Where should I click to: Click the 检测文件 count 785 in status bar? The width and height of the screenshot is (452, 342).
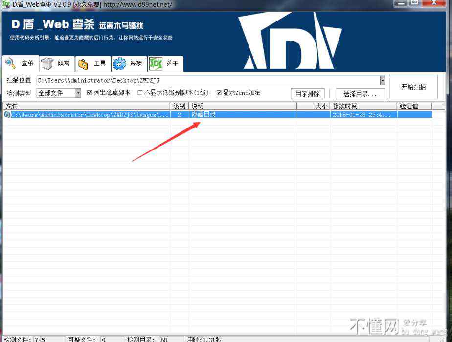(x=40, y=340)
